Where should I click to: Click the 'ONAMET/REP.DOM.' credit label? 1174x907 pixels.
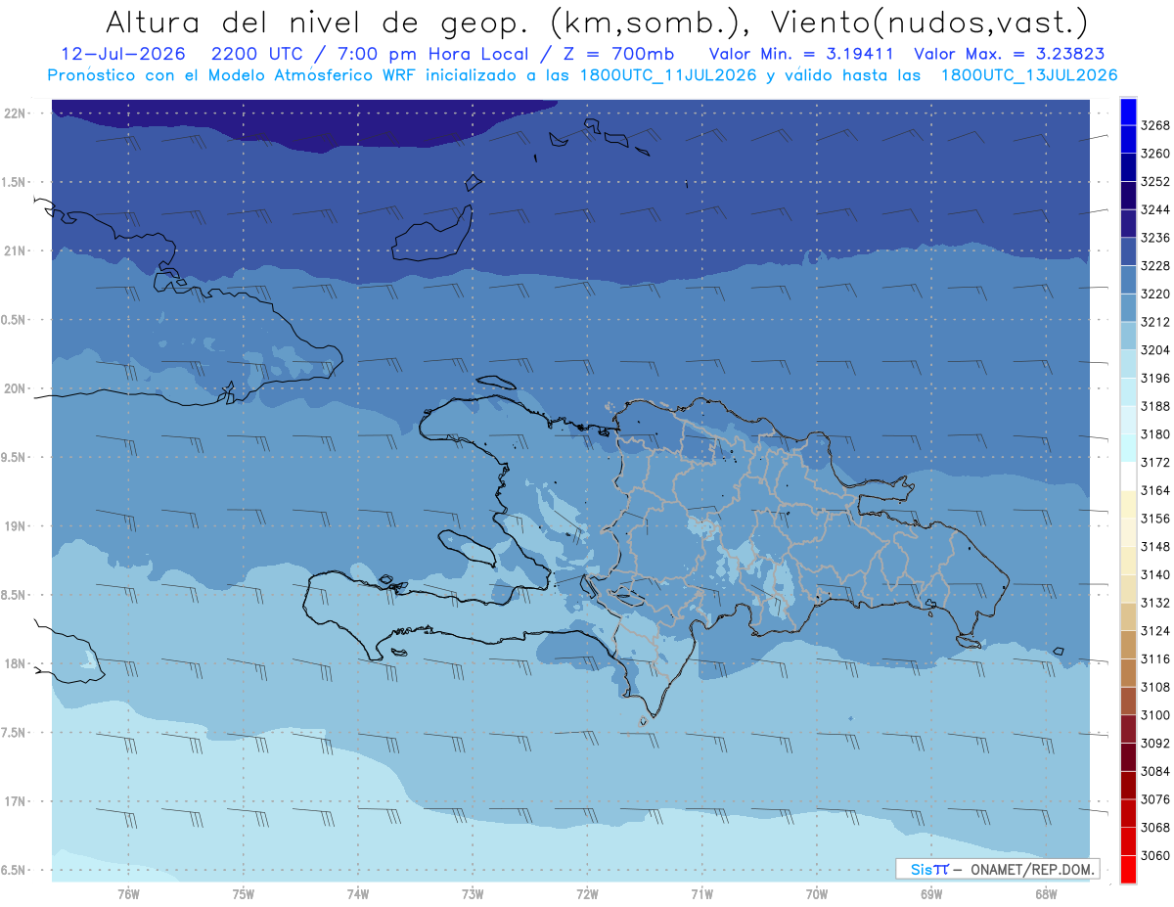(x=1030, y=869)
